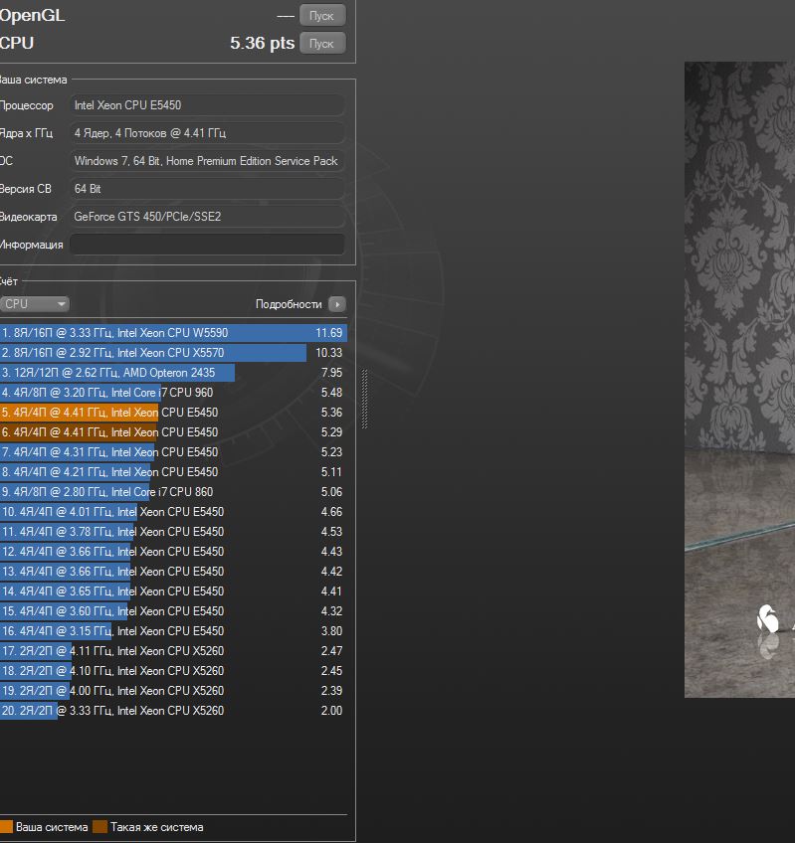Select your system row scoring 5.36

[173, 413]
